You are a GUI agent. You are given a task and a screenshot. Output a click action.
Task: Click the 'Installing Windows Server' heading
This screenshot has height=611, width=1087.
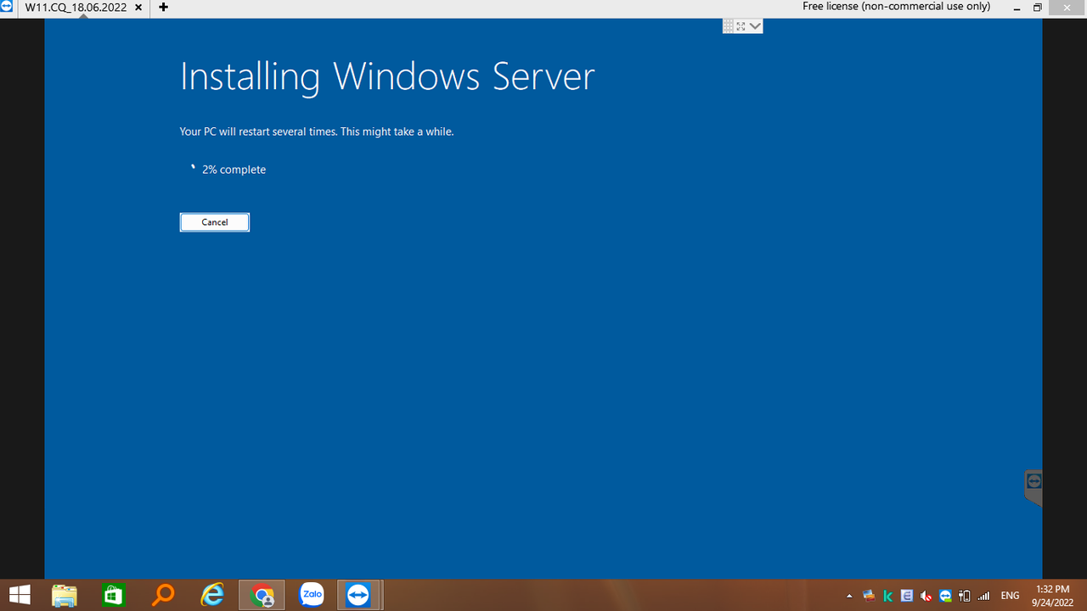(x=387, y=77)
